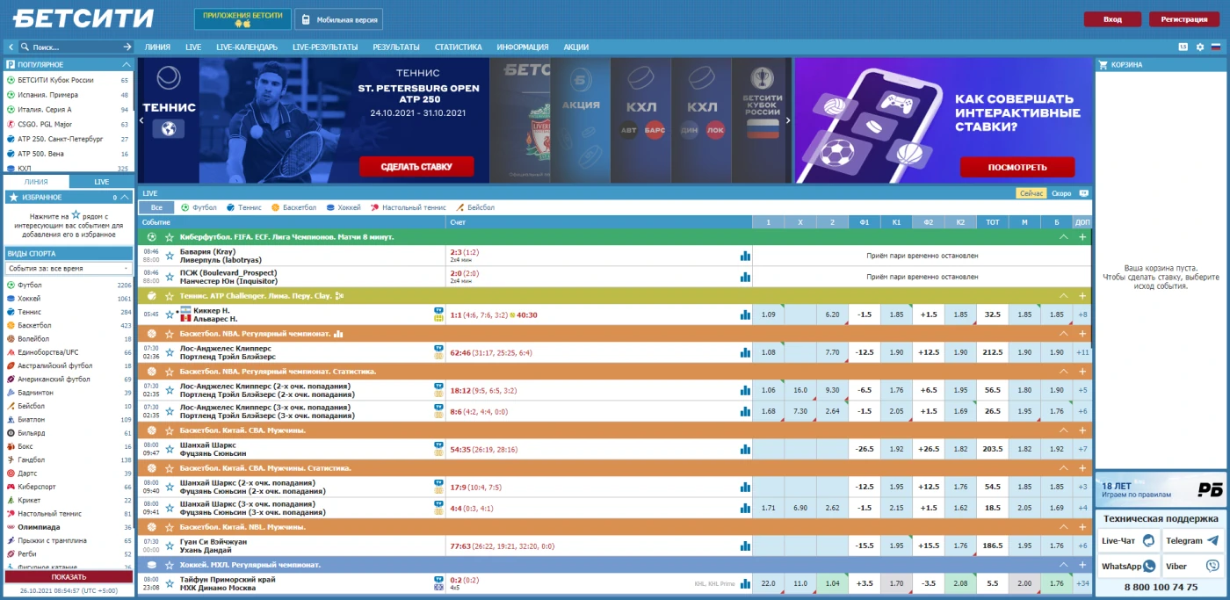Collapse the Популярное panel

pyautogui.click(x=127, y=65)
